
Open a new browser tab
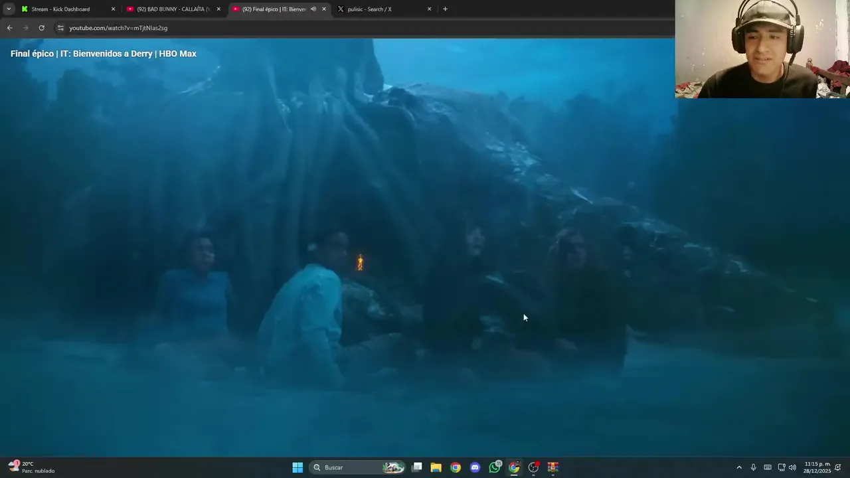coord(446,9)
